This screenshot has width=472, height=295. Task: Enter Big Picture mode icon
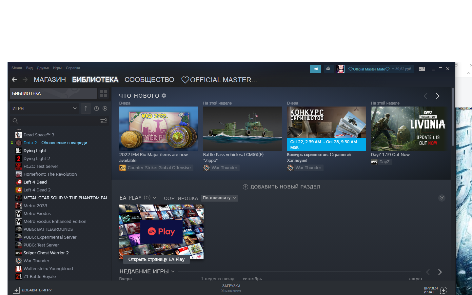tap(422, 69)
